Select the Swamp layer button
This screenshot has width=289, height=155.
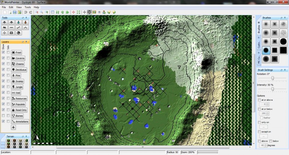click(x=17, y=81)
